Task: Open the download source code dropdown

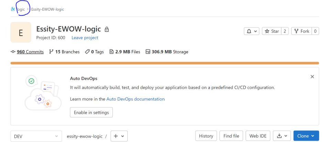Action: tap(282, 136)
